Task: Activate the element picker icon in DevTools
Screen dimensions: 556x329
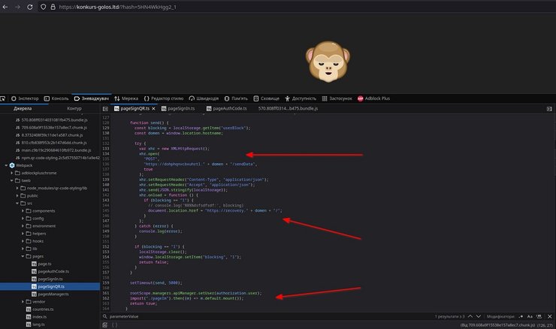Action: [x=3, y=98]
